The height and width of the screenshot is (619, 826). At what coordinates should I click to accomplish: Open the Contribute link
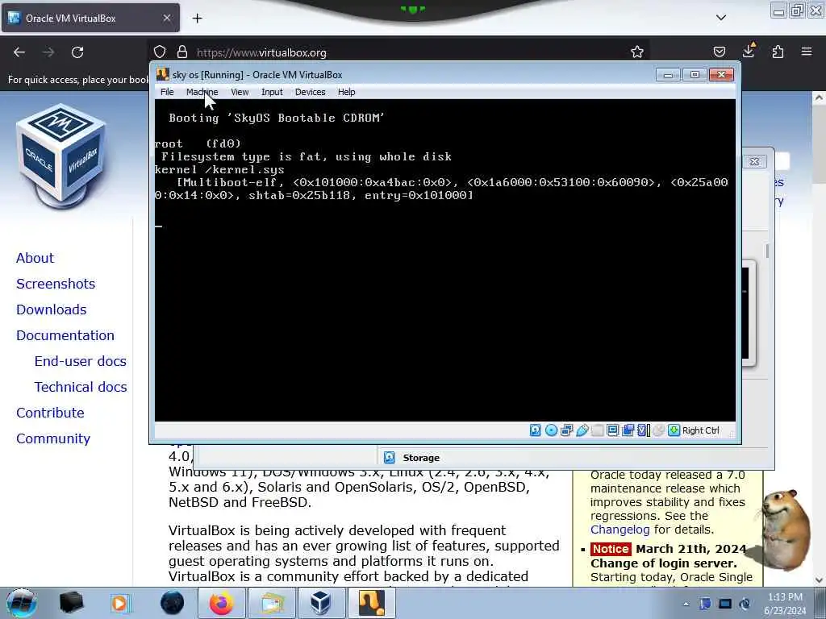(50, 413)
